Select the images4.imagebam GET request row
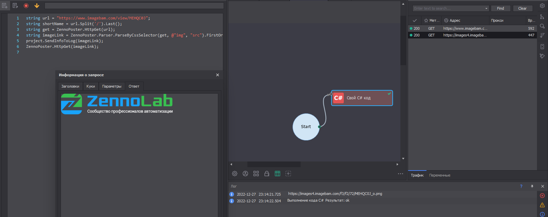Image resolution: width=548 pixels, height=217 pixels. (x=472, y=35)
